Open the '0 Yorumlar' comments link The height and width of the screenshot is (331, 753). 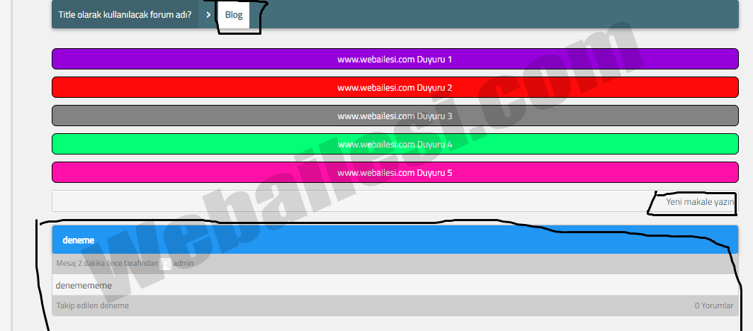click(713, 305)
